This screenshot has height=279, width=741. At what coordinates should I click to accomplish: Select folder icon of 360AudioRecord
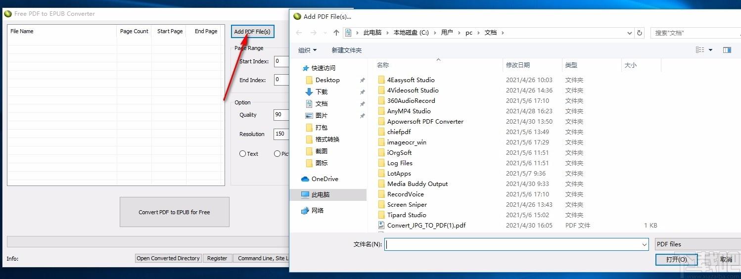click(381, 100)
